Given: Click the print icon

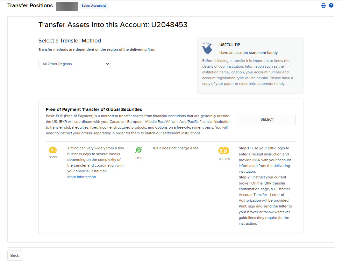Looking at the screenshot, I should (x=324, y=5).
